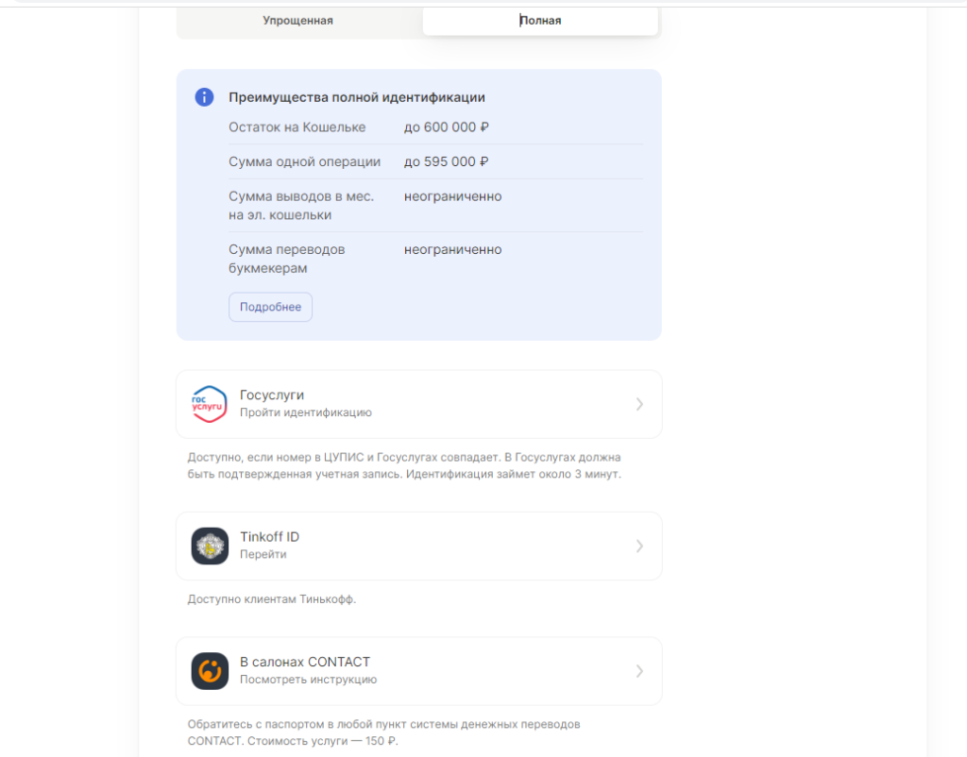
Task: Click 'Доступно клиентам Тинькофф.' note
Action: pyautogui.click(x=272, y=599)
